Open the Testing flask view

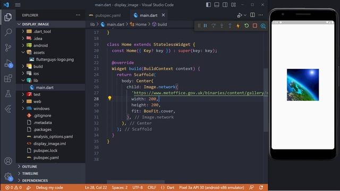coord(8,94)
